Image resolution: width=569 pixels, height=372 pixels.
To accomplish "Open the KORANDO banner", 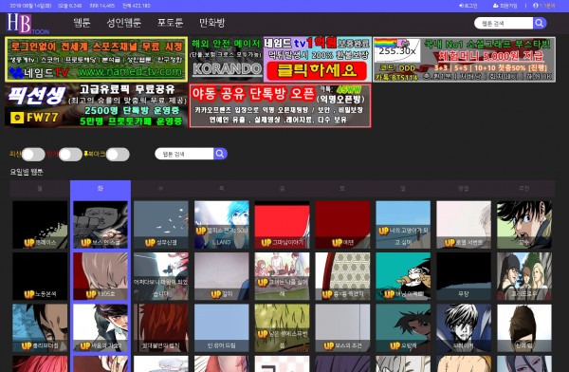I will [226, 59].
